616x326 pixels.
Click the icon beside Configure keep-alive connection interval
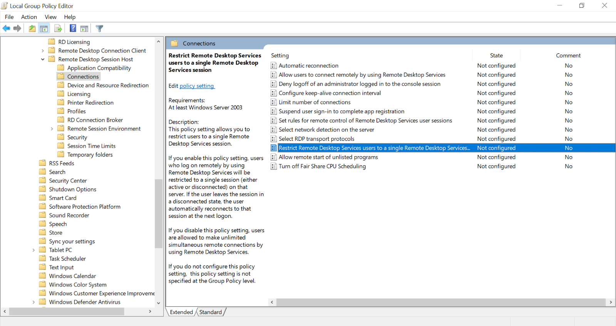coord(274,93)
